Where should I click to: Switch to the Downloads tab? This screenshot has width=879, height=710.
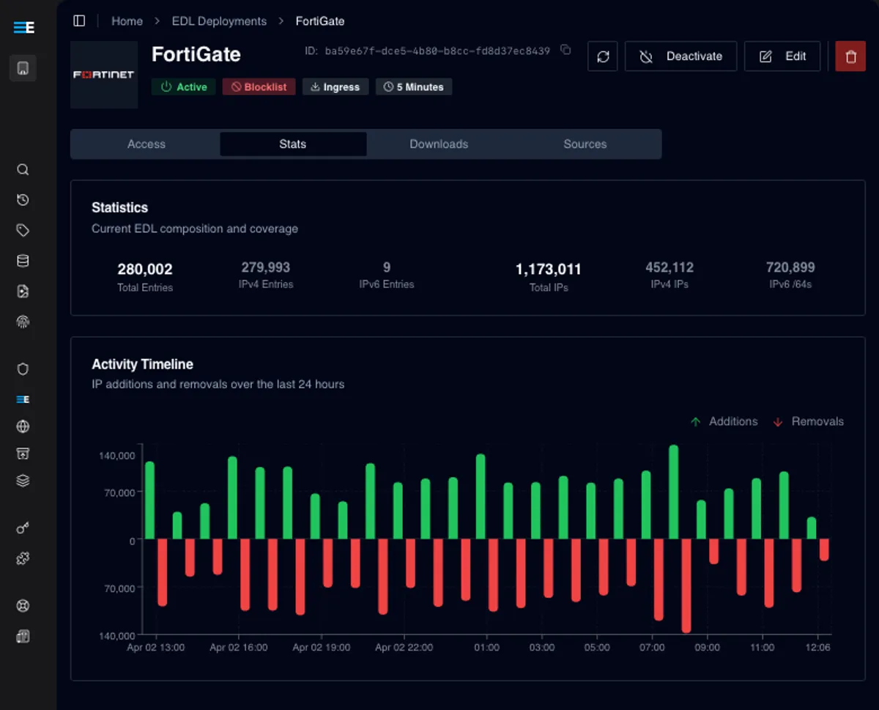[x=439, y=144]
